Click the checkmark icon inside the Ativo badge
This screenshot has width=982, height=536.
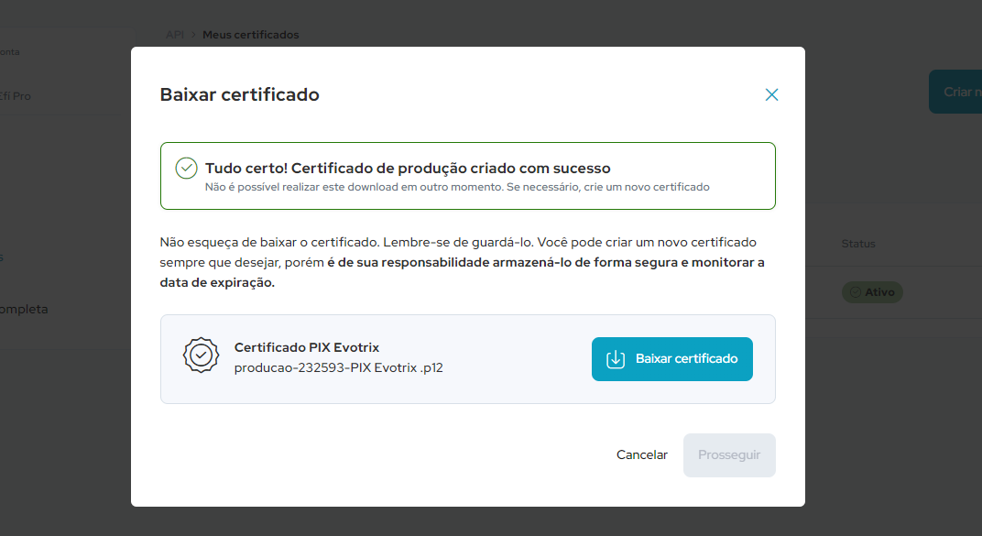[x=856, y=291]
